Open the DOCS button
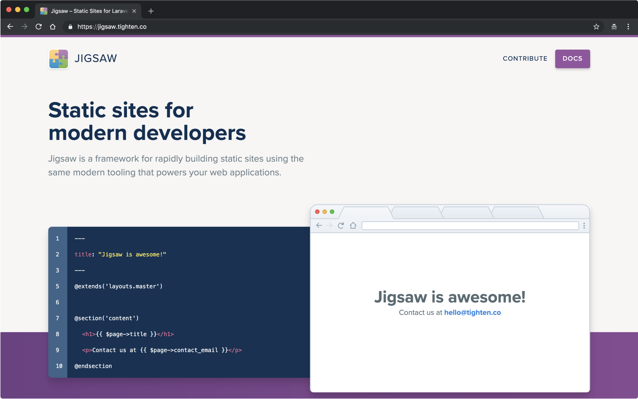The image size is (638, 399). coord(572,59)
